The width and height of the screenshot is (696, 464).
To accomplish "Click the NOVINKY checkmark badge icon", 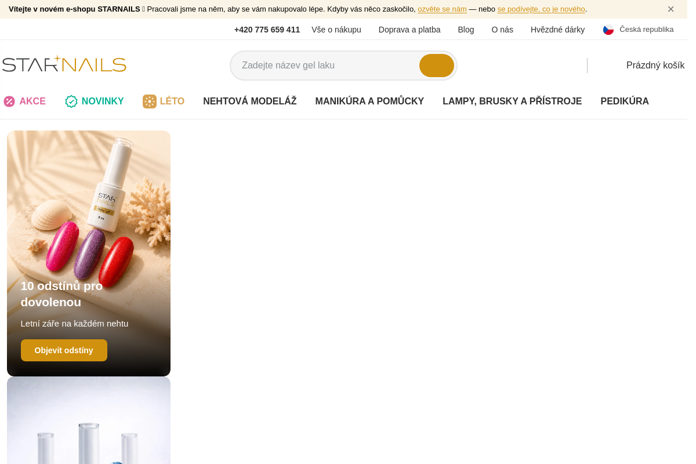I will pos(71,101).
